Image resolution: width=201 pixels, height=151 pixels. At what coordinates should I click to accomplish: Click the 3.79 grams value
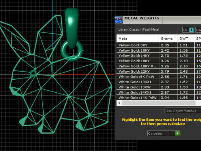point(165,71)
